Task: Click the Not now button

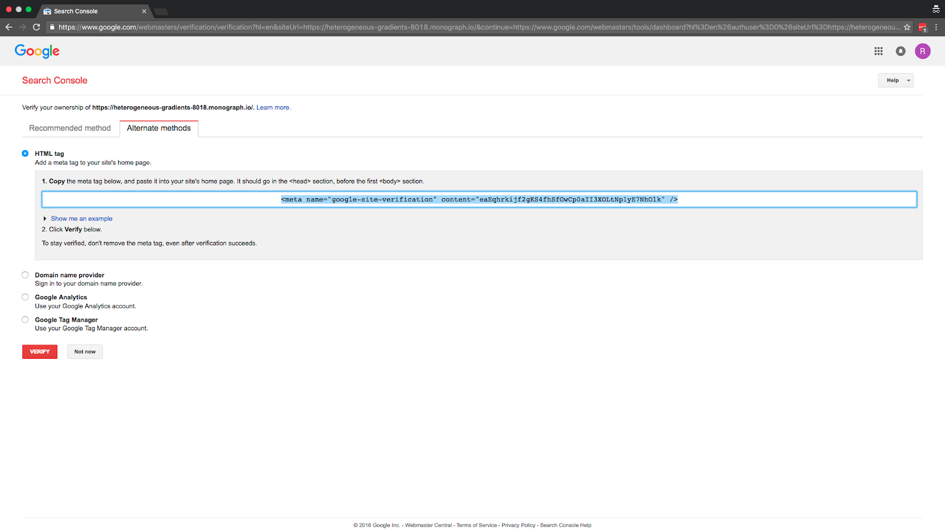Action: tap(85, 352)
